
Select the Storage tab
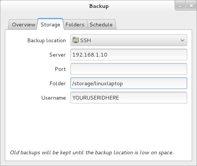pyautogui.click(x=50, y=24)
